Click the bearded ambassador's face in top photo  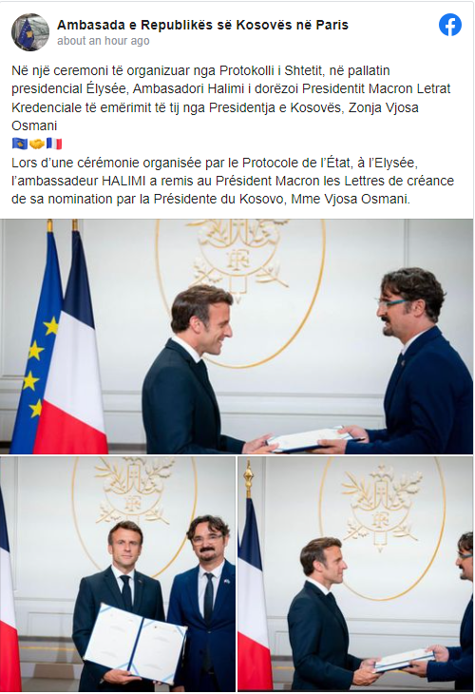tap(400, 310)
